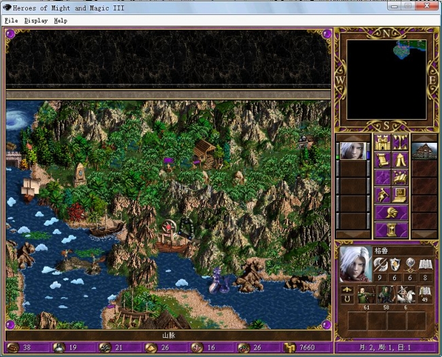Click the Spell Power orb icon
Screen dimensions: 442x357
tap(410, 265)
